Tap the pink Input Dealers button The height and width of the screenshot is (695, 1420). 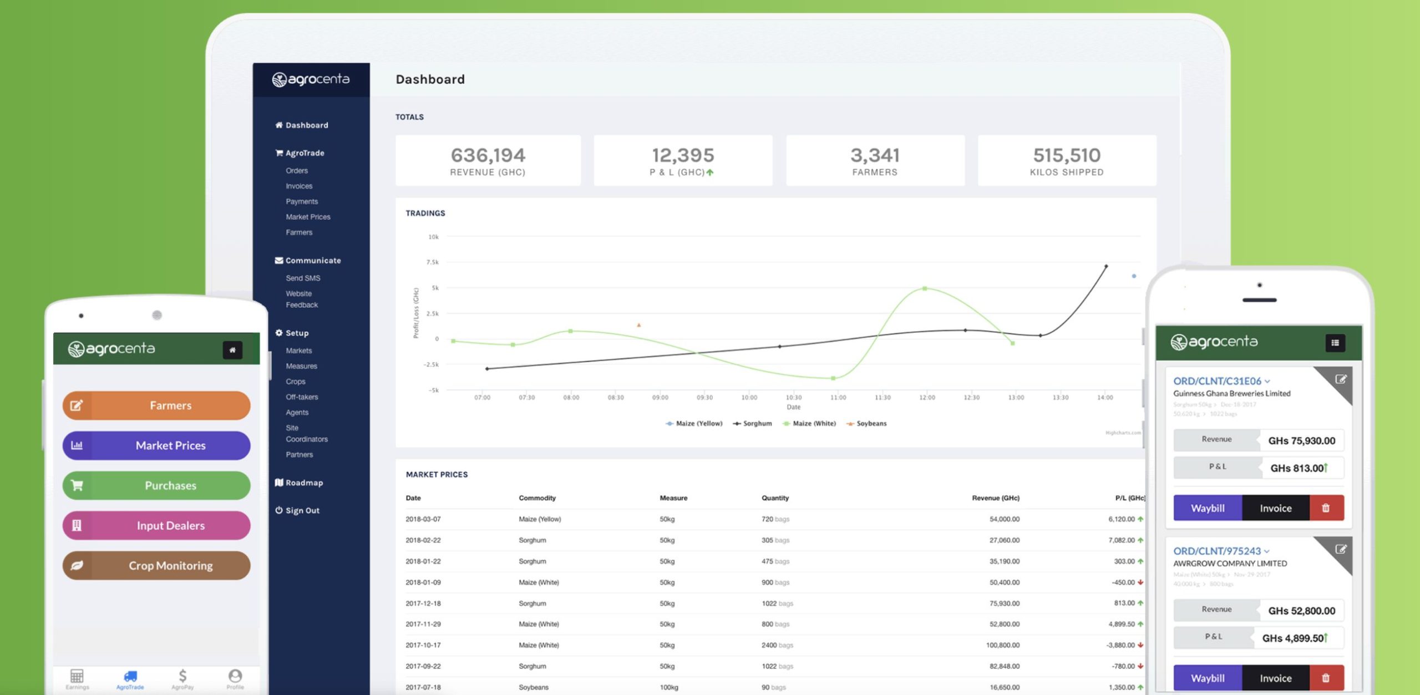tap(156, 525)
